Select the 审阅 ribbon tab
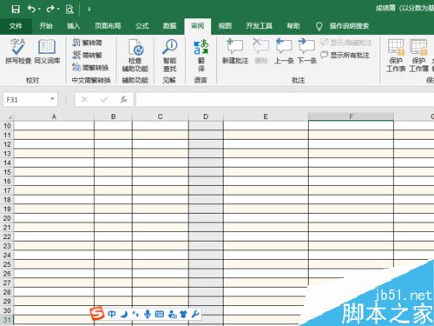 tap(198, 26)
